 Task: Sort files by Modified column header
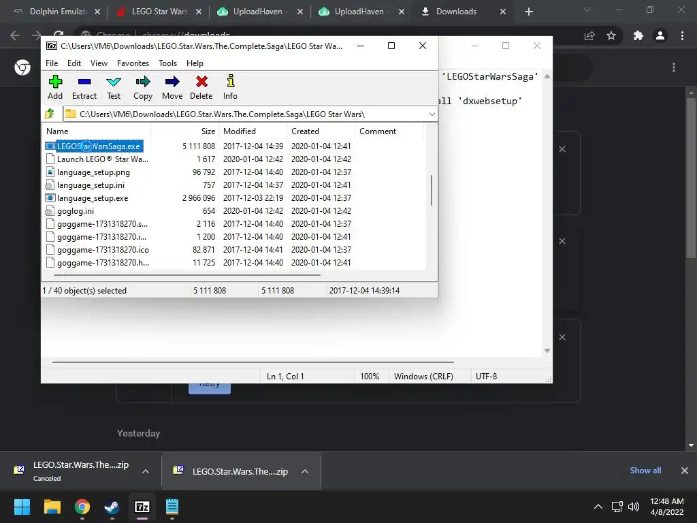(x=253, y=131)
